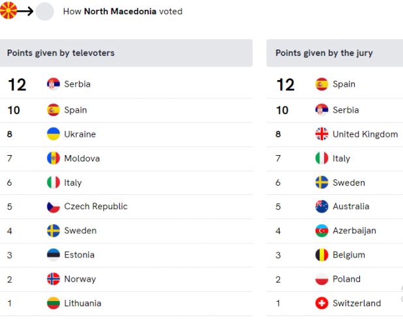The width and height of the screenshot is (403, 320).
Task: Select Sweden in the jury list
Action: point(335,182)
